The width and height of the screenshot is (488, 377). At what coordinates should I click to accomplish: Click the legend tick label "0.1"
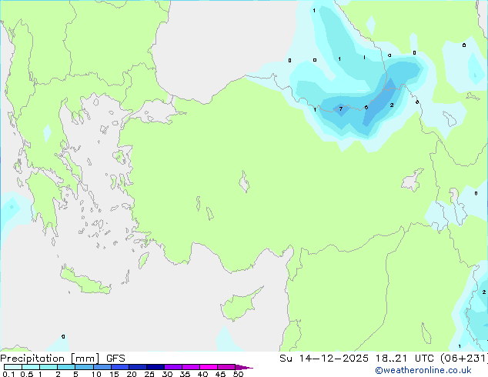pyautogui.click(x=8, y=374)
